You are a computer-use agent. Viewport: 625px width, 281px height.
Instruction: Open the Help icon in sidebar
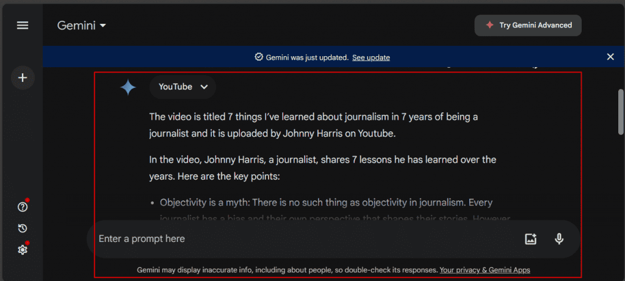[x=23, y=207]
